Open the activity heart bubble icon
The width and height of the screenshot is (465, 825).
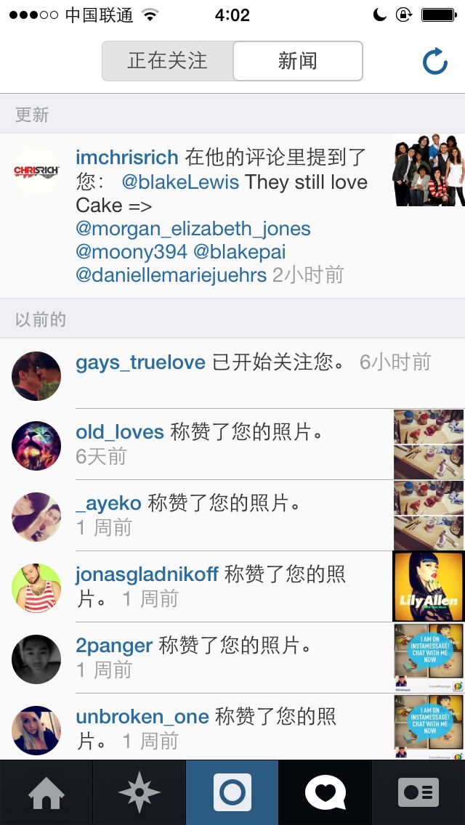(x=325, y=792)
